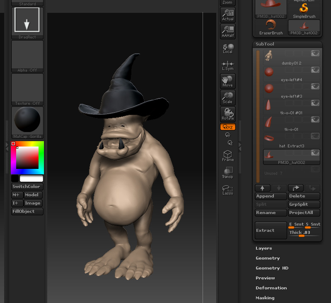This screenshot has width=331, height=303.
Task: Click the select-up subtool arrow
Action: (262, 188)
